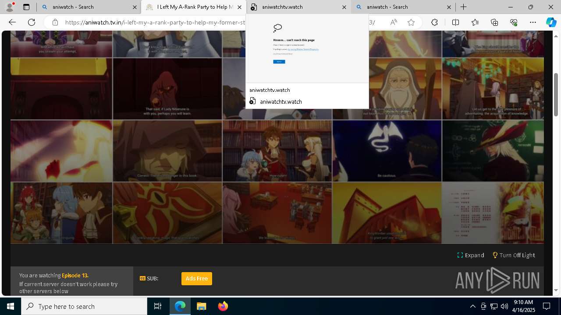View site information lock icon
The height and width of the screenshot is (315, 561).
[x=55, y=22]
